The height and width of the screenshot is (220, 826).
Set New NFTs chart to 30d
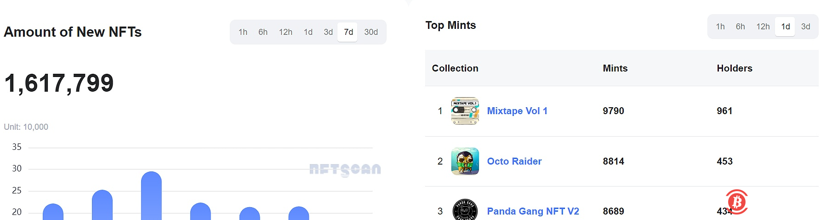(371, 32)
